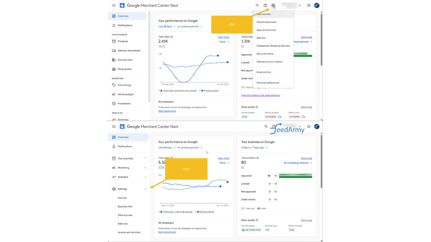Click View more beside Total clicks in upper screenshot
The height and width of the screenshot is (242, 431).
pyautogui.click(x=224, y=37)
